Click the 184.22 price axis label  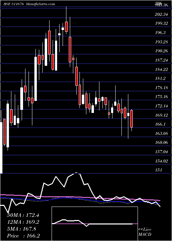(161, 70)
